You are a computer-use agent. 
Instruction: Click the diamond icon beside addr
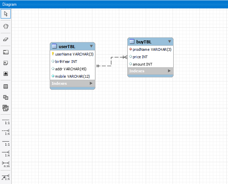point(53,69)
